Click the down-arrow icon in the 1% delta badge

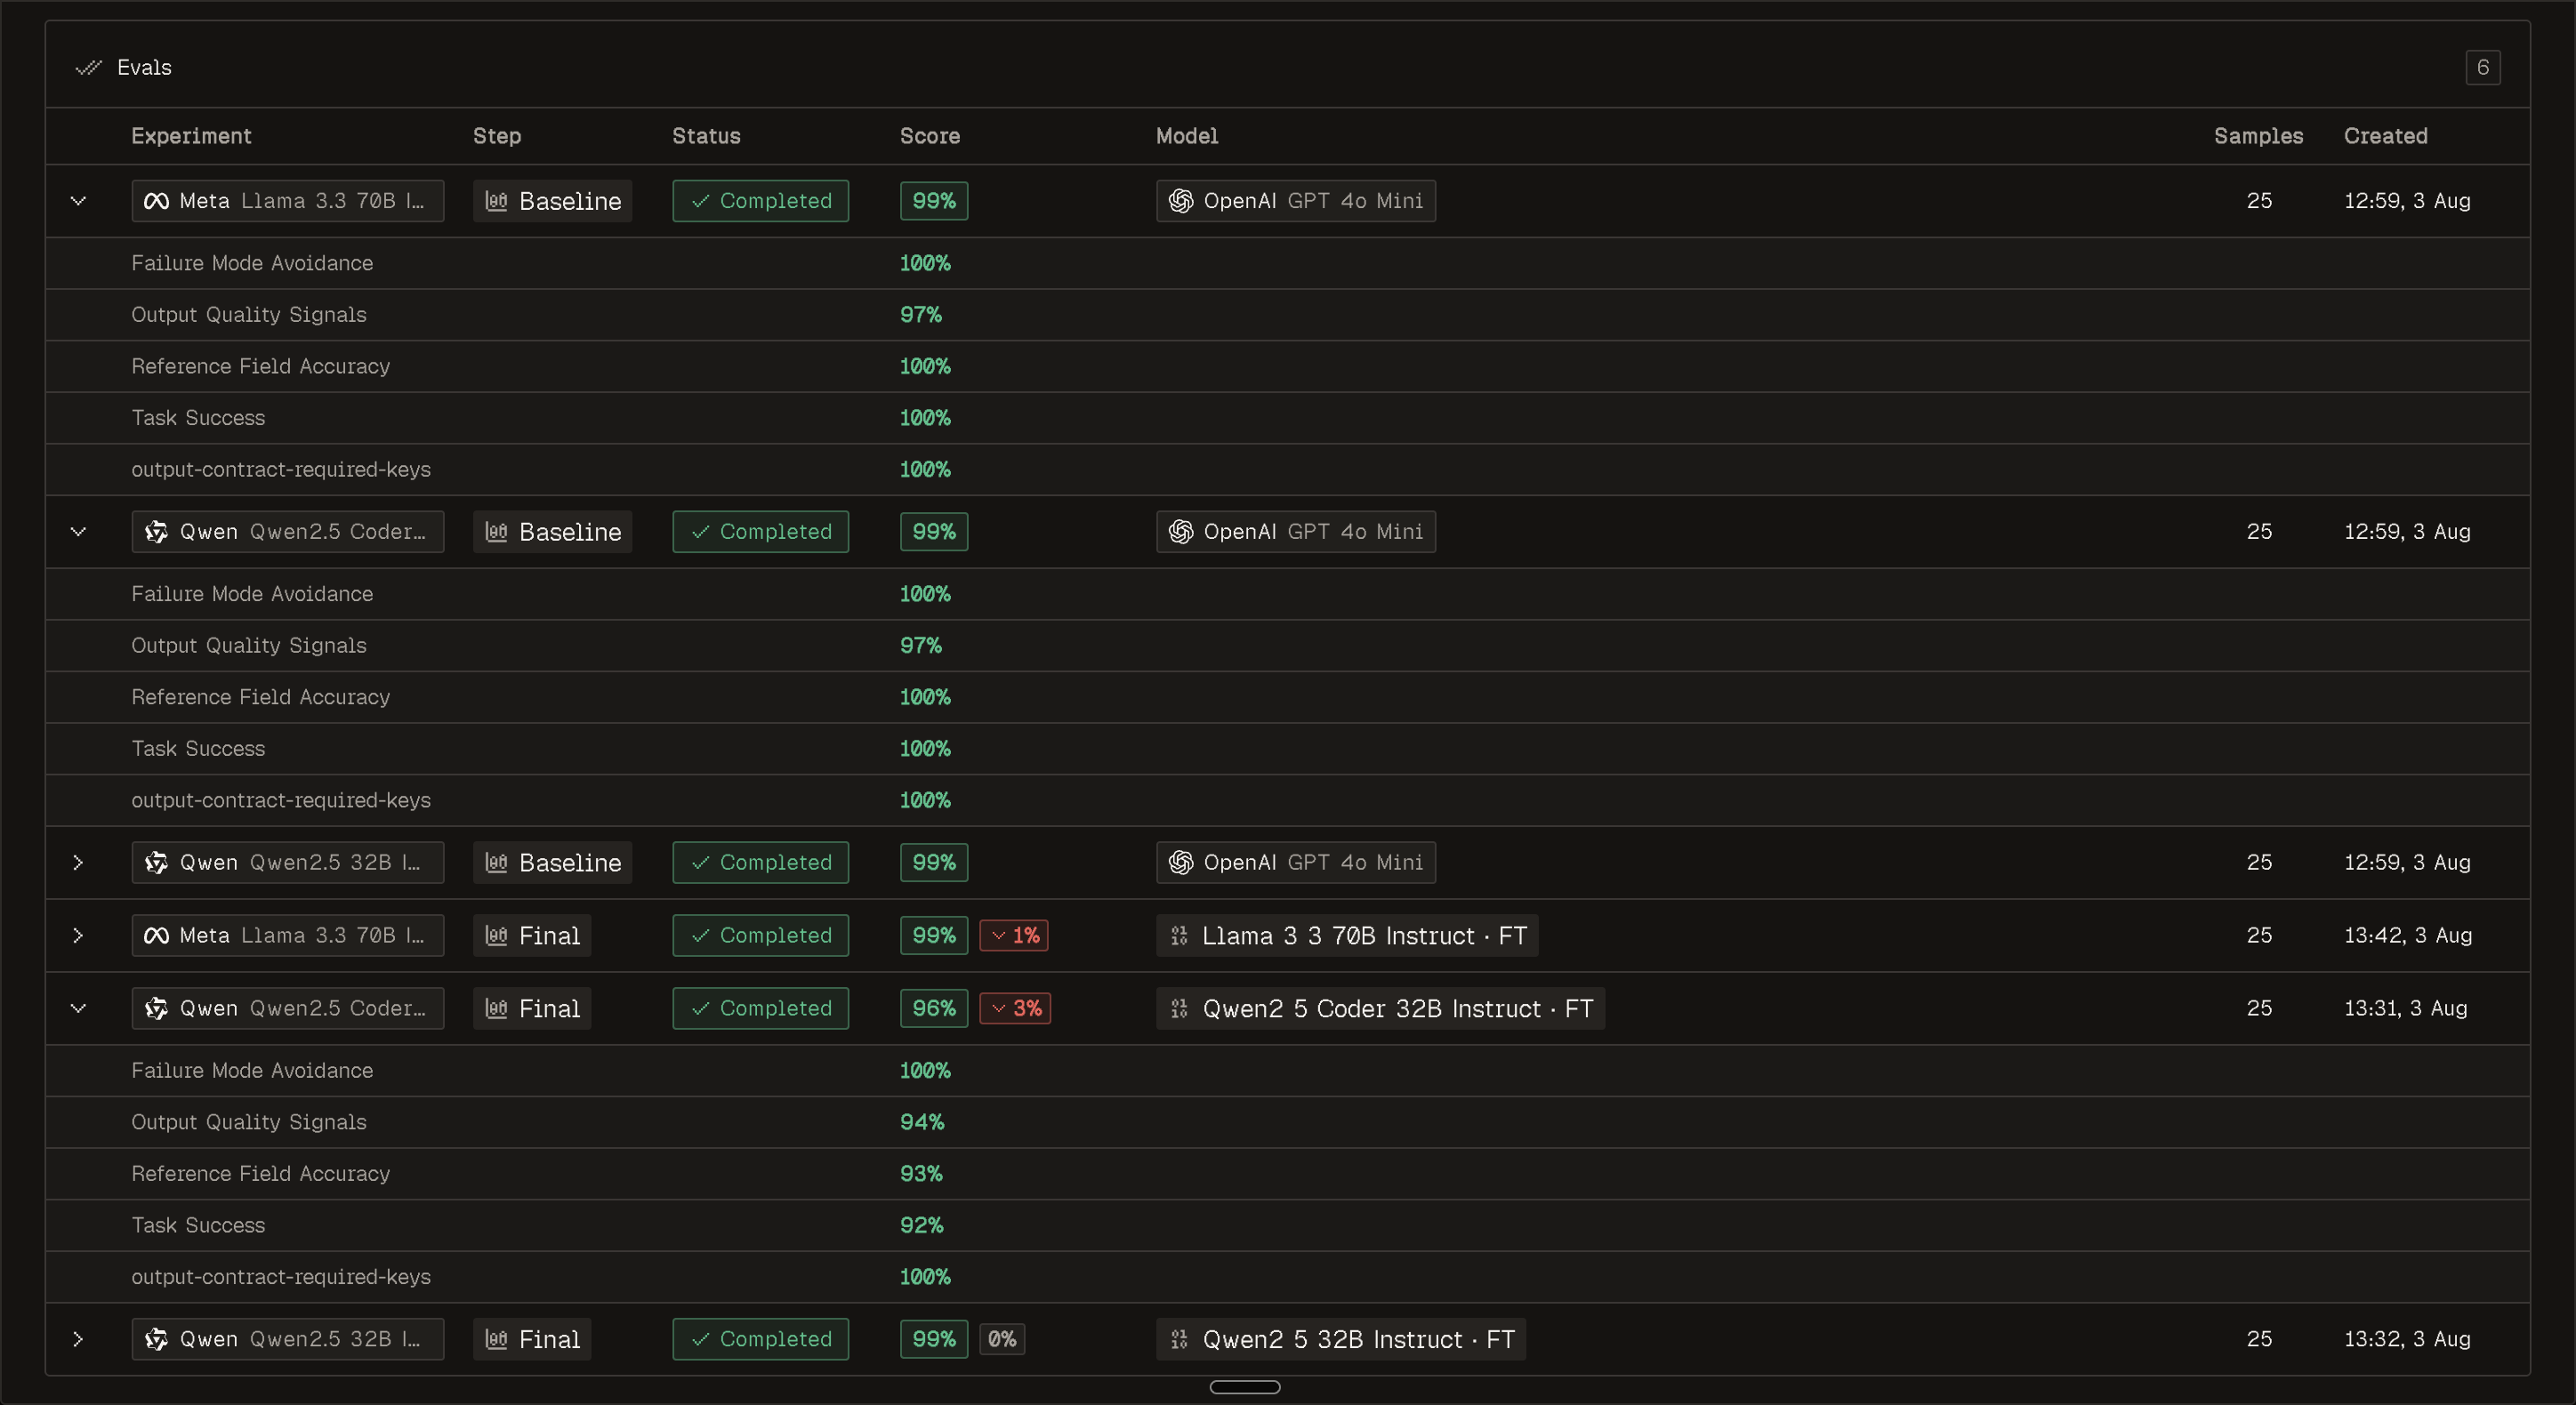point(998,936)
